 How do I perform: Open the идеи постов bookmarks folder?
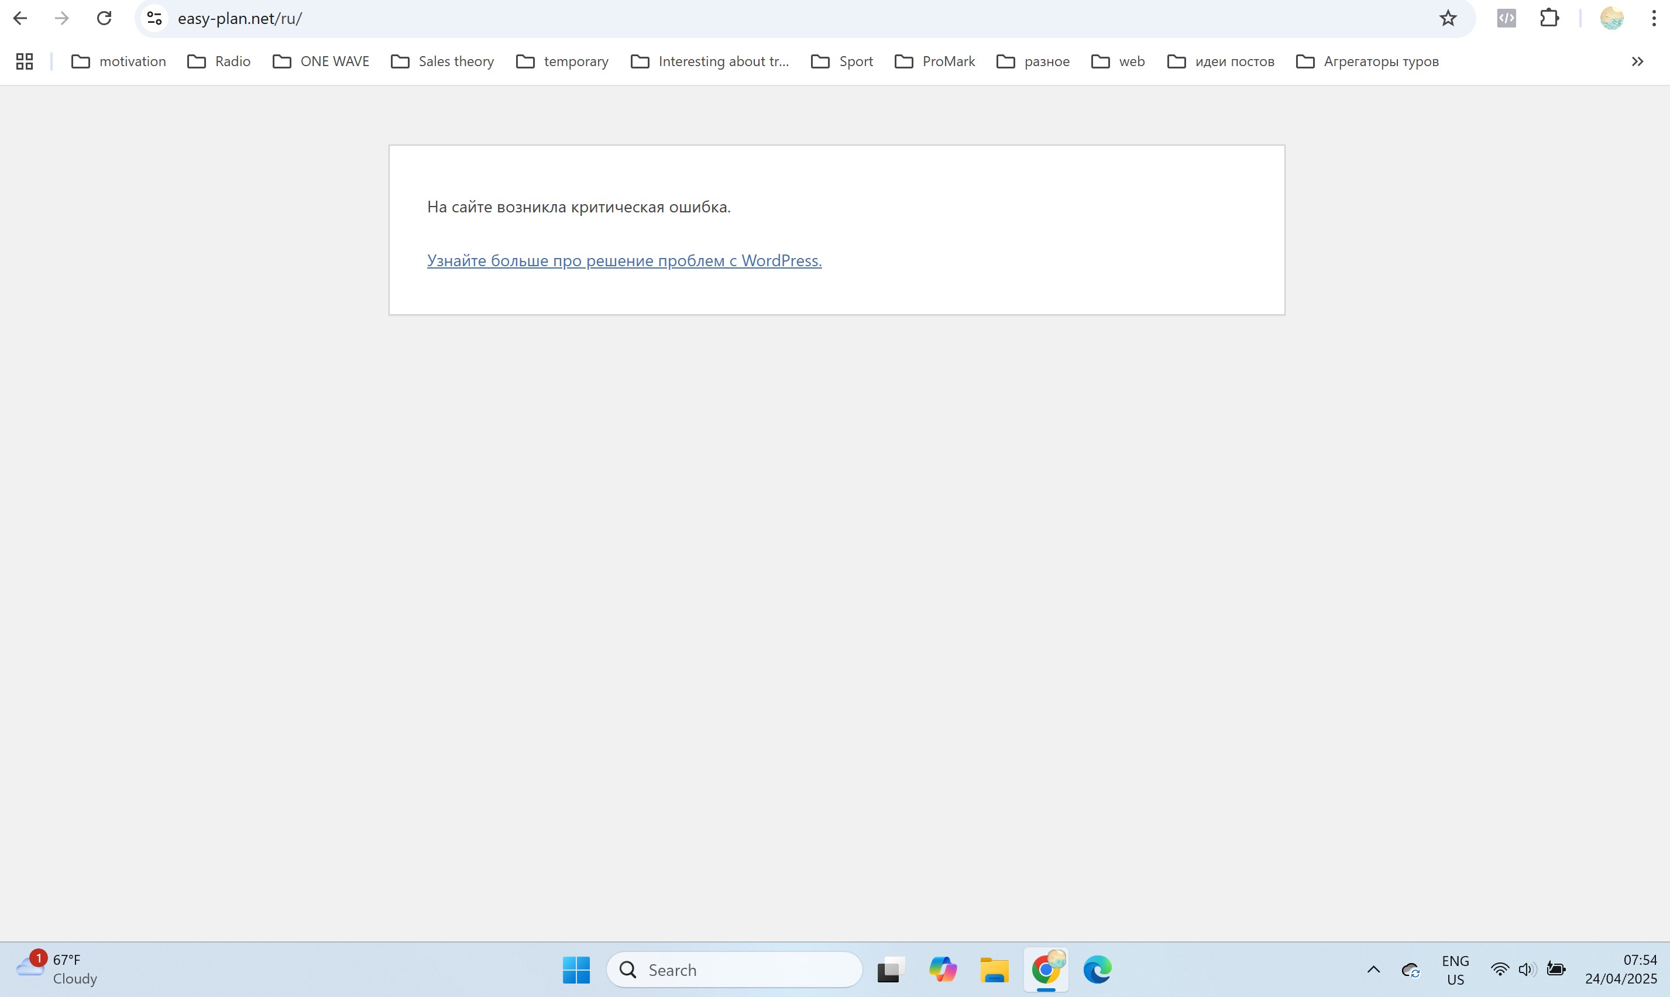[x=1221, y=61]
